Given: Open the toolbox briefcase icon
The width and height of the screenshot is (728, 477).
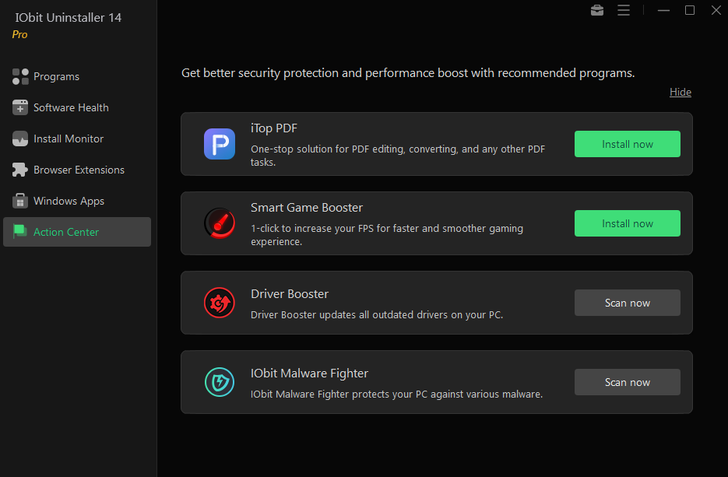Looking at the screenshot, I should 597,10.
